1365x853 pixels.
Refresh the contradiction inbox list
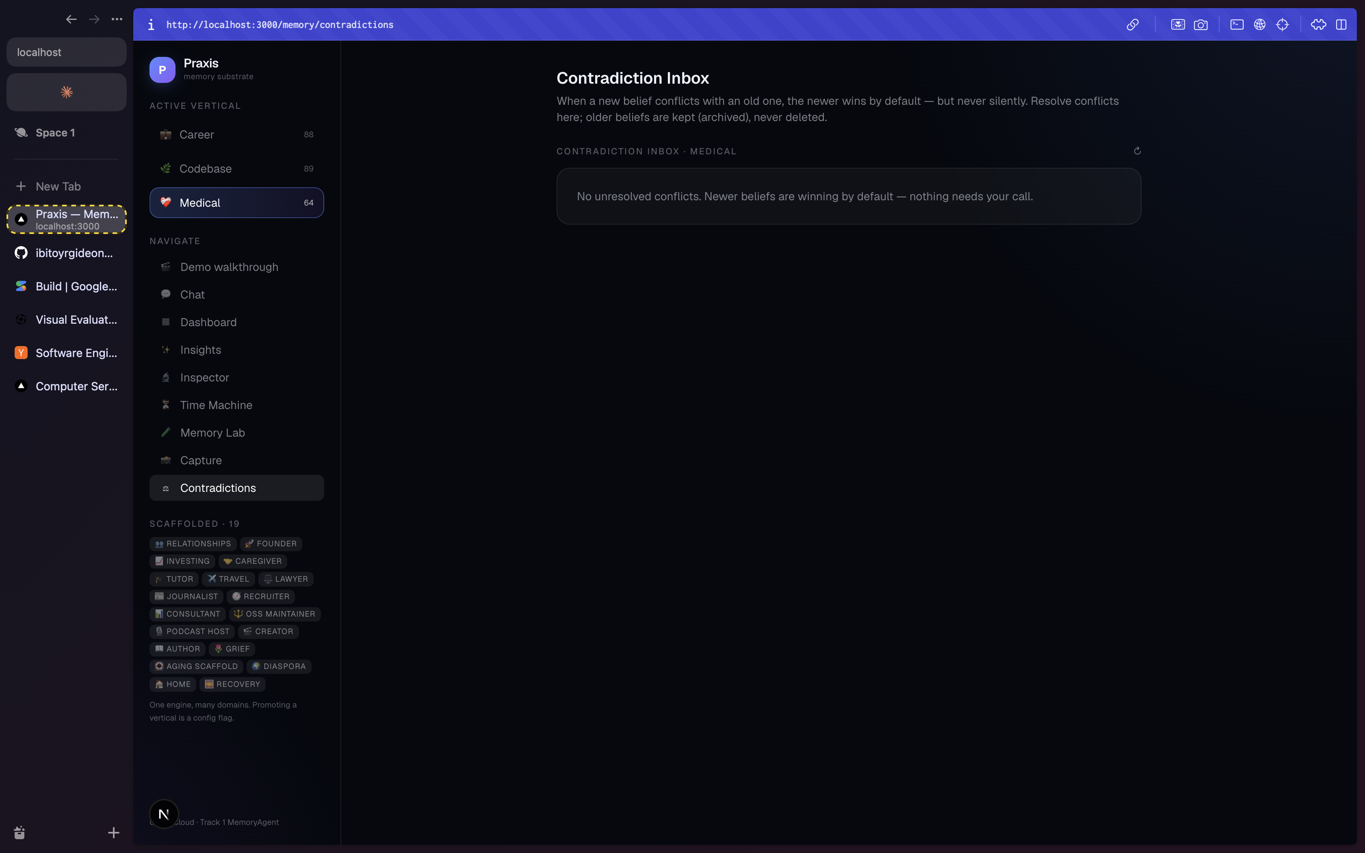tap(1137, 151)
